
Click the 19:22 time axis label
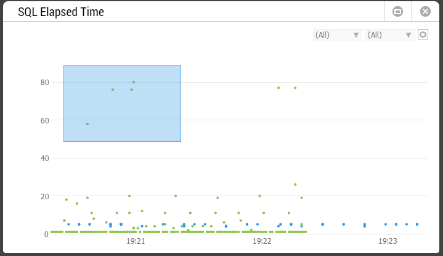point(262,241)
